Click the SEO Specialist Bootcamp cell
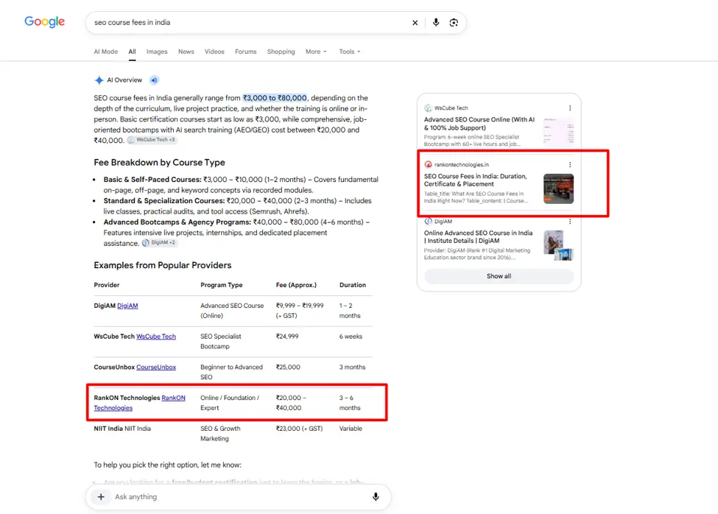This screenshot has height=514, width=718. 221,342
